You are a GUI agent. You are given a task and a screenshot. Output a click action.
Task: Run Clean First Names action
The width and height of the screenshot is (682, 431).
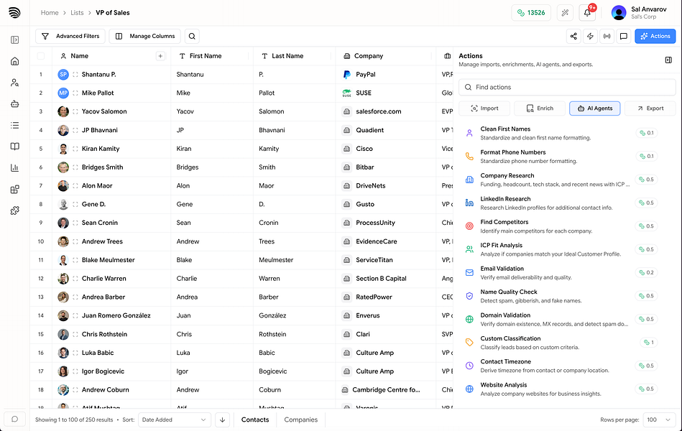[561, 133]
